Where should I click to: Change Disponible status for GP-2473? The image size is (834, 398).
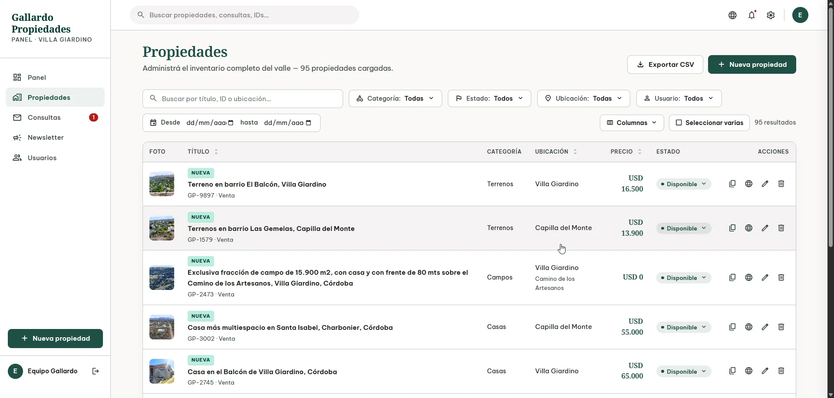pos(684,278)
